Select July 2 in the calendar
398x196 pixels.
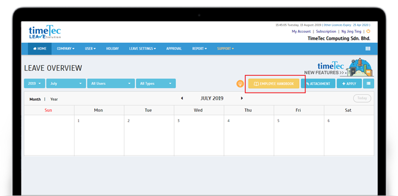click(x=149, y=135)
